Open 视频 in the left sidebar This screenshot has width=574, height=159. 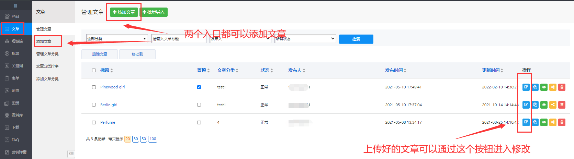(15, 53)
